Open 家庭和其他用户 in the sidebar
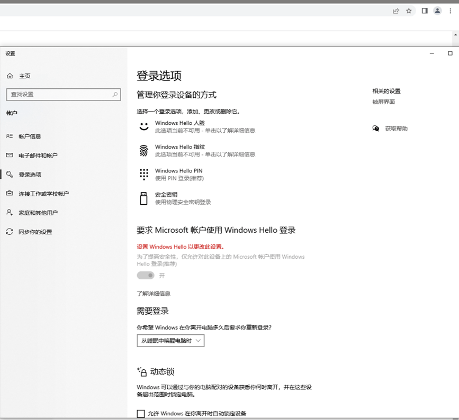This screenshot has width=459, height=420. click(38, 213)
